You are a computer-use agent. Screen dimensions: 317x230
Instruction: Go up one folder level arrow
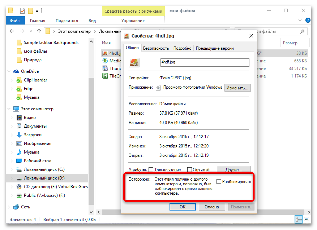(39, 31)
